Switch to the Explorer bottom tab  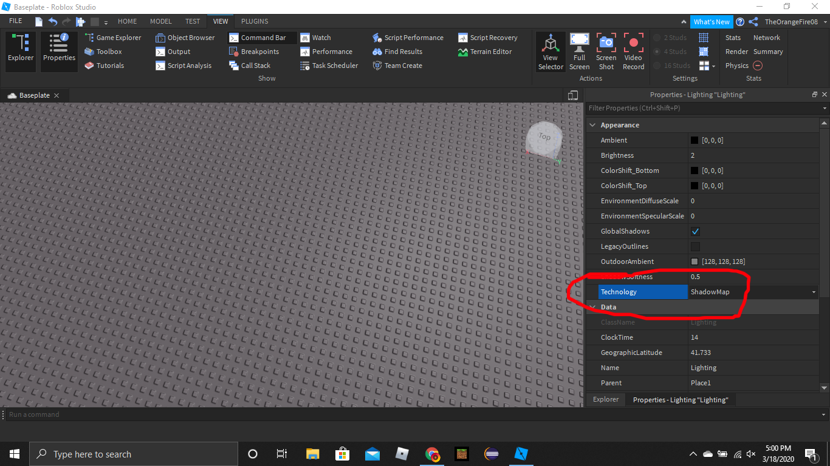(x=606, y=399)
